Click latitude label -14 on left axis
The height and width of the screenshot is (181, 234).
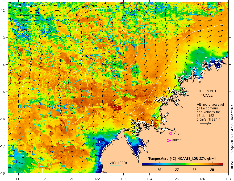(x=3, y=65)
